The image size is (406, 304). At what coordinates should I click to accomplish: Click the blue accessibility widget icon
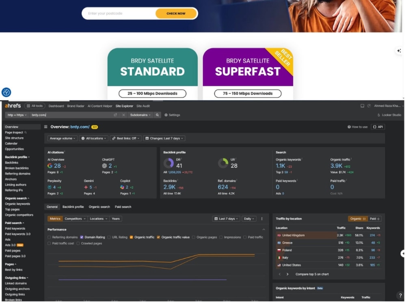tap(6, 92)
